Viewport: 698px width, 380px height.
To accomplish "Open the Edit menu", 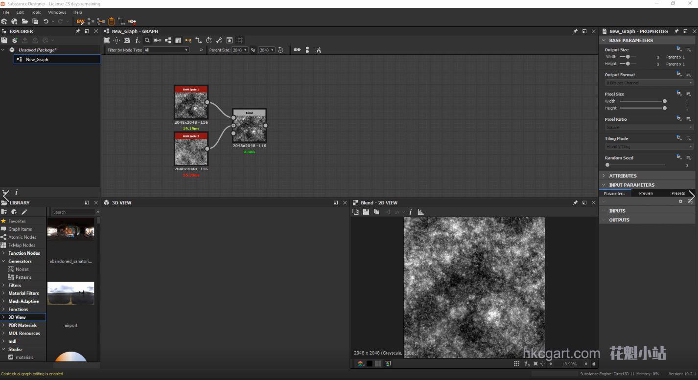I will 20,12.
